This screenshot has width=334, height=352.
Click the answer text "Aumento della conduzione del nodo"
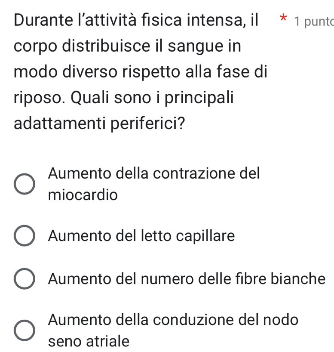point(173,320)
